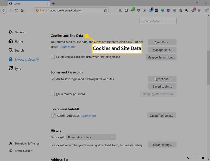Click the Forms and Autofill heading
210x161 pixels.
pyautogui.click(x=65, y=109)
